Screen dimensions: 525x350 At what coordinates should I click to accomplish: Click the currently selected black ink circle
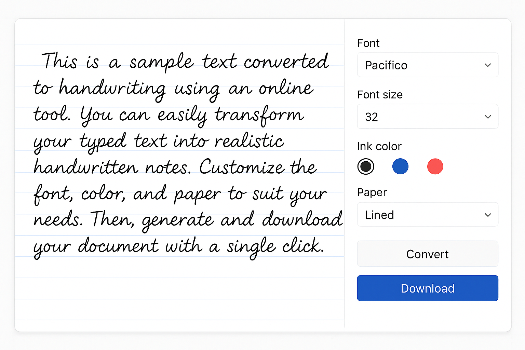366,166
